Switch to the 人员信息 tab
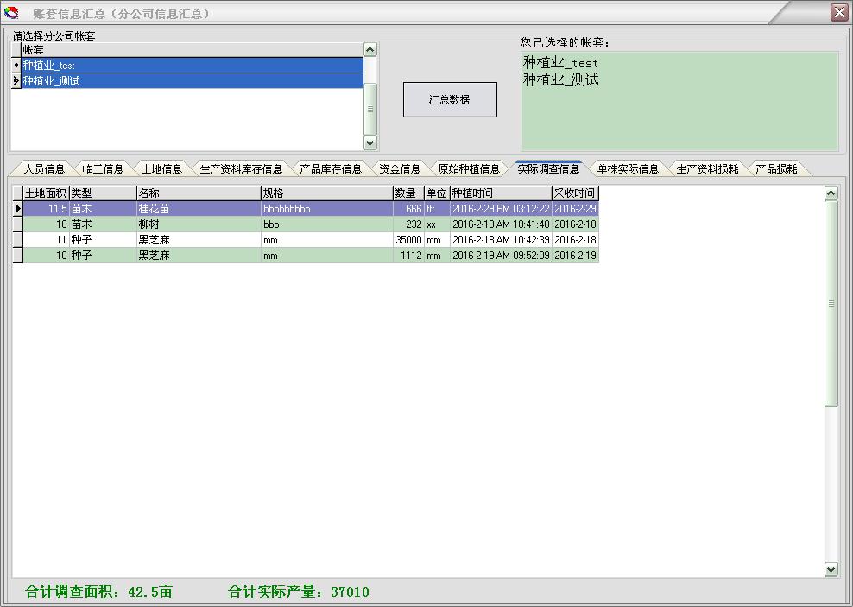The width and height of the screenshot is (853, 607). pos(44,169)
